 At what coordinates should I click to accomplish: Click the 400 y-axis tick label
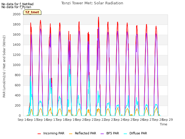click(x=18, y=95)
